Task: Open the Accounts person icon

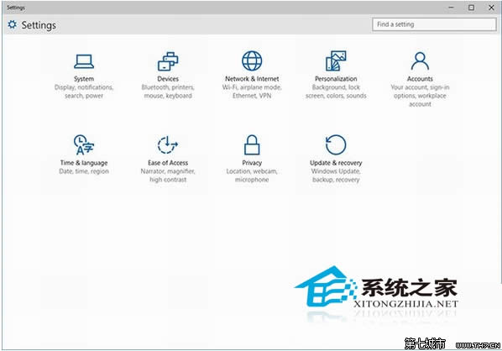Action: point(420,61)
